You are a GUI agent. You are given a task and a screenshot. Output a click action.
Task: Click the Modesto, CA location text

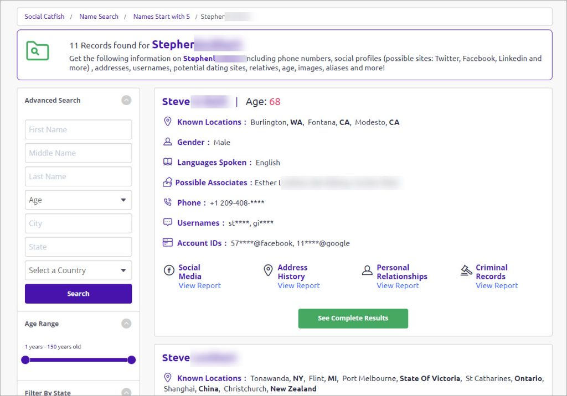coord(377,122)
